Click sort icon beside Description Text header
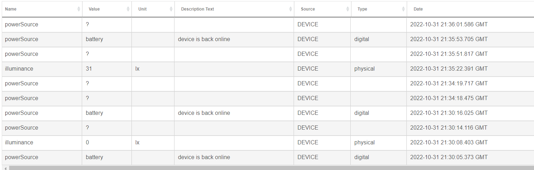 click(290, 9)
